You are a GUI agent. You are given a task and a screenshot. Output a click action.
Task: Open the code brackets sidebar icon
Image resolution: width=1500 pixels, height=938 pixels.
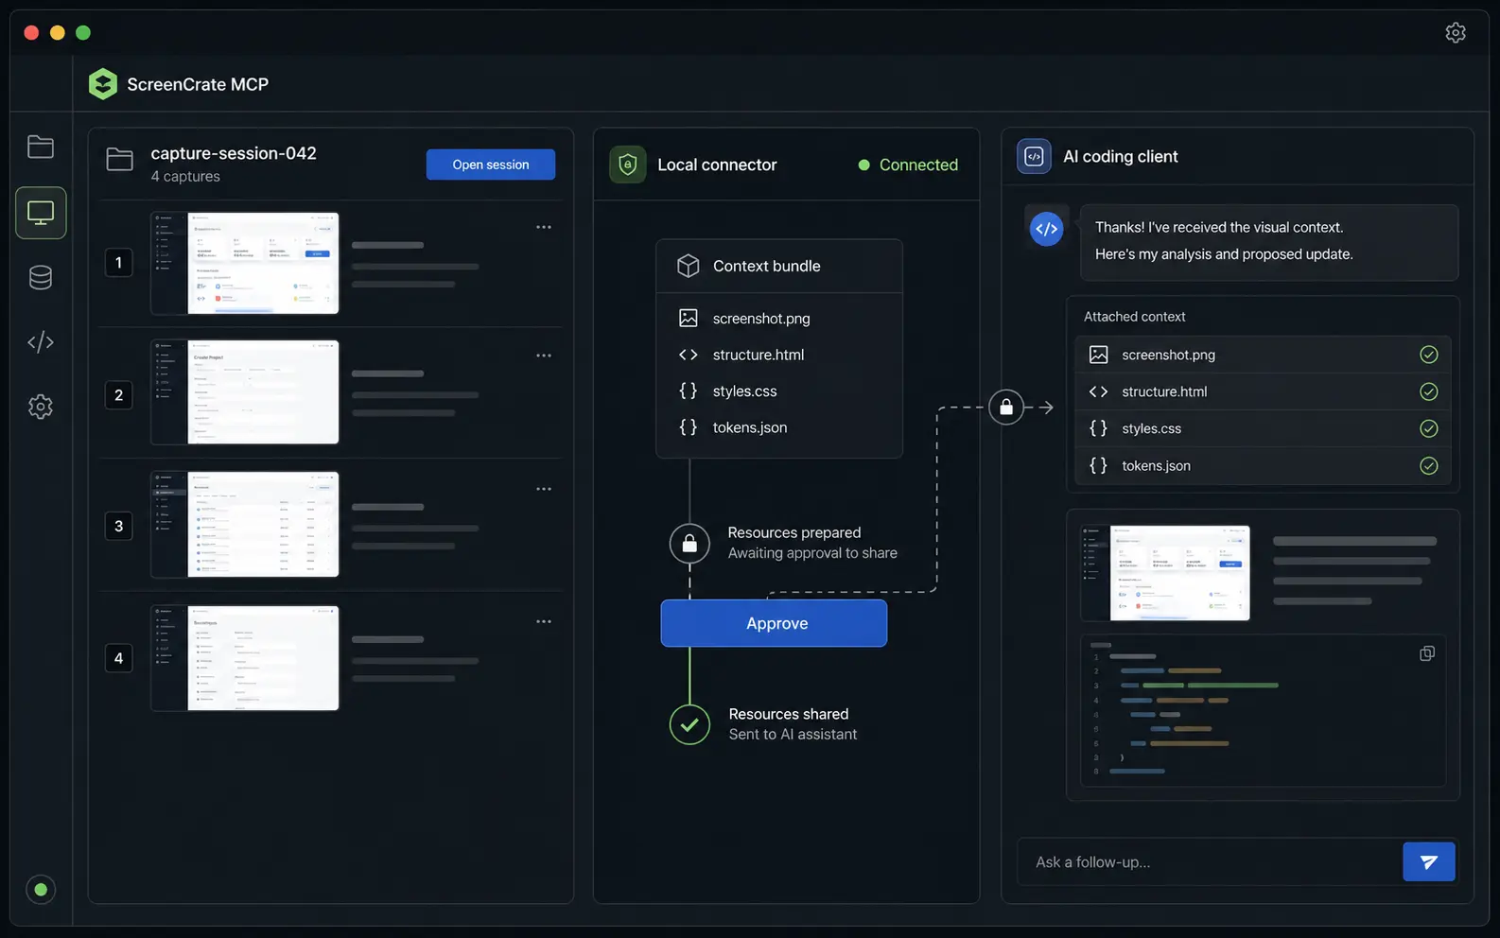(41, 341)
